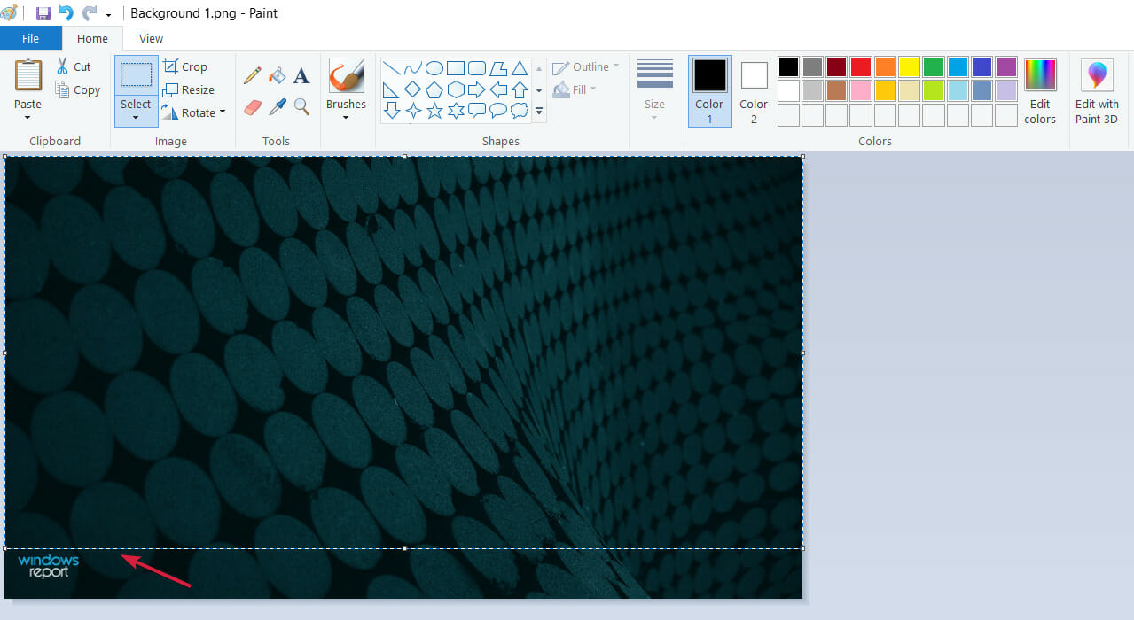The width and height of the screenshot is (1134, 620).
Task: Choose the Oval callout shape
Action: tap(498, 111)
